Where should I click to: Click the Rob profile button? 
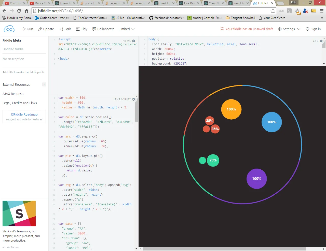294,2
